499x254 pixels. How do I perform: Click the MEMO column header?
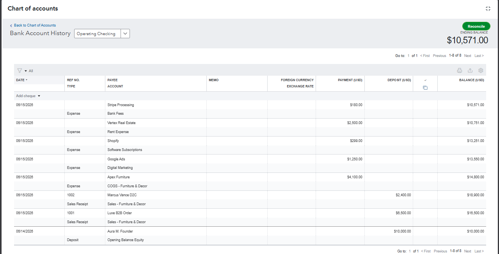pyautogui.click(x=213, y=80)
